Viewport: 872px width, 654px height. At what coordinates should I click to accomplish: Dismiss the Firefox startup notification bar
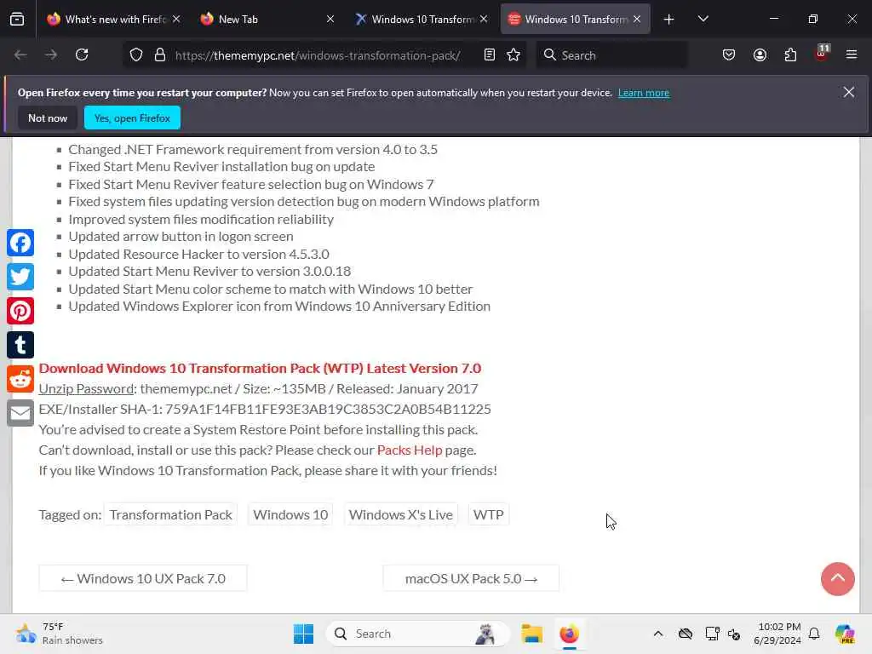[849, 92]
